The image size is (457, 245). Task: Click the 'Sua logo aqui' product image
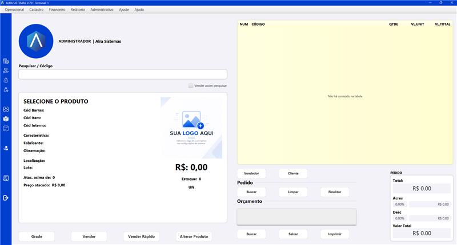pyautogui.click(x=191, y=128)
